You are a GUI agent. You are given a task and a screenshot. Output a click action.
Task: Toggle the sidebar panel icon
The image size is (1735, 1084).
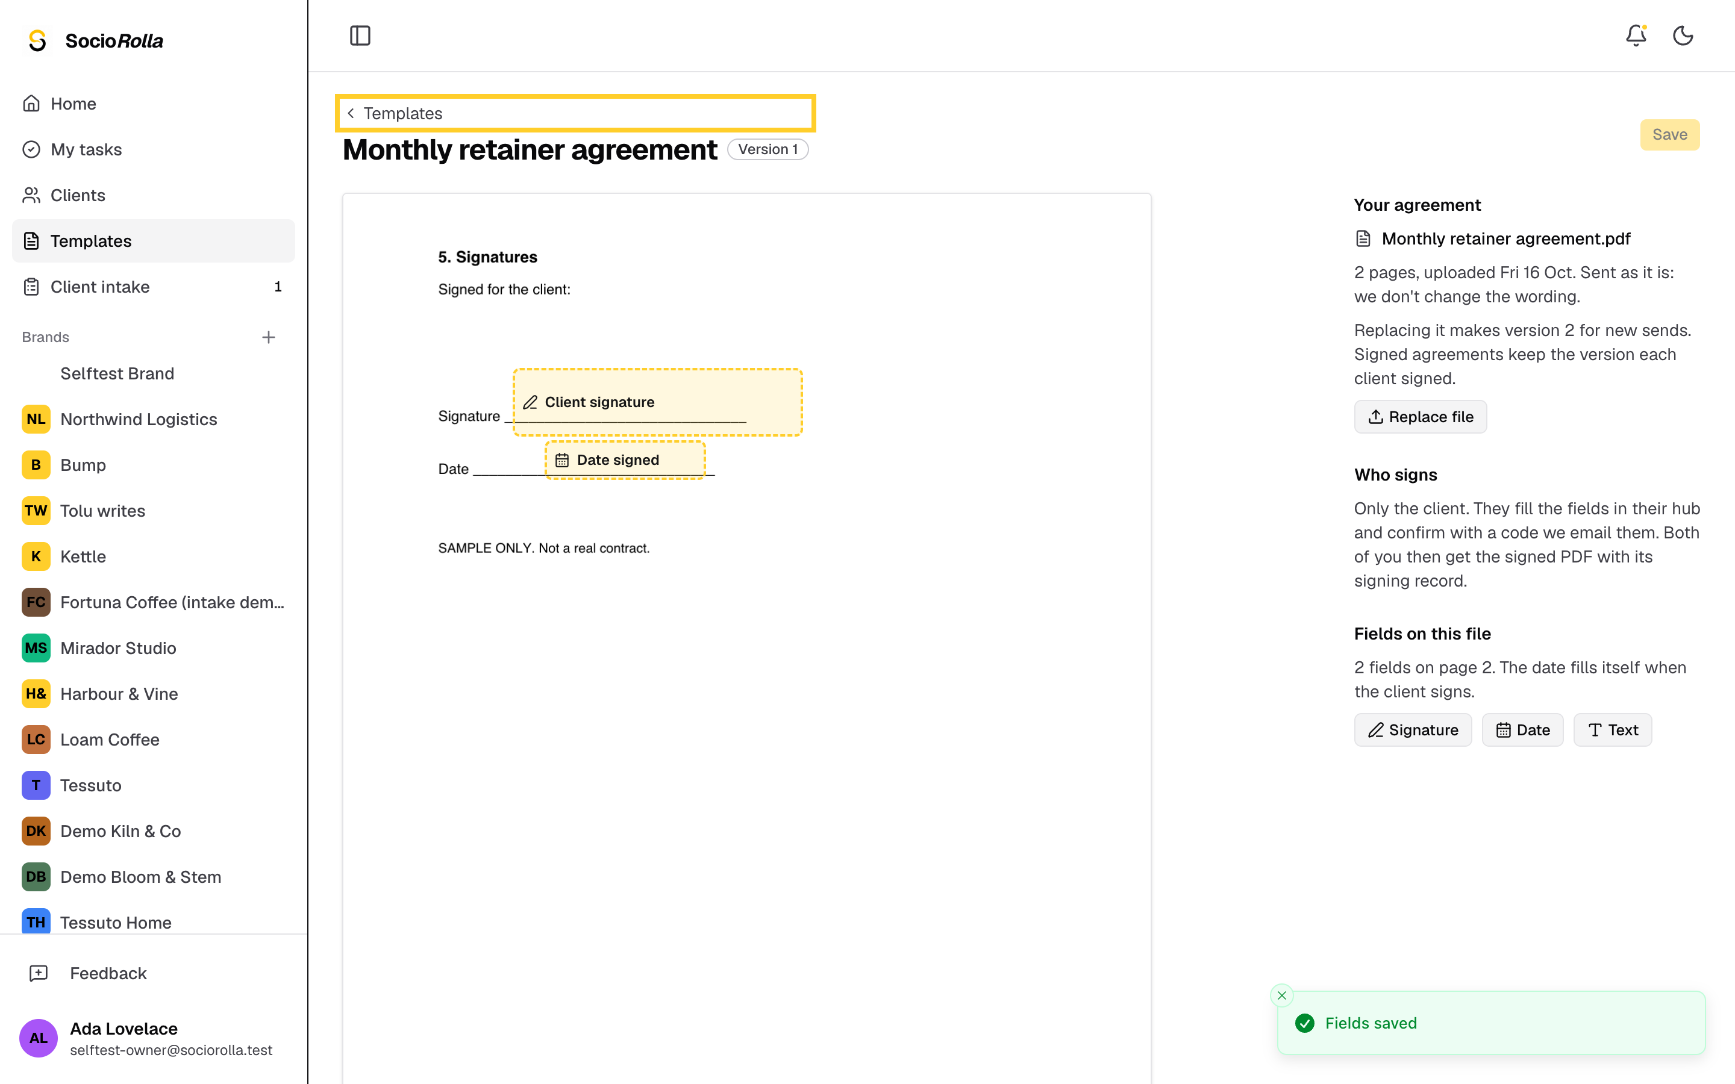coord(360,36)
